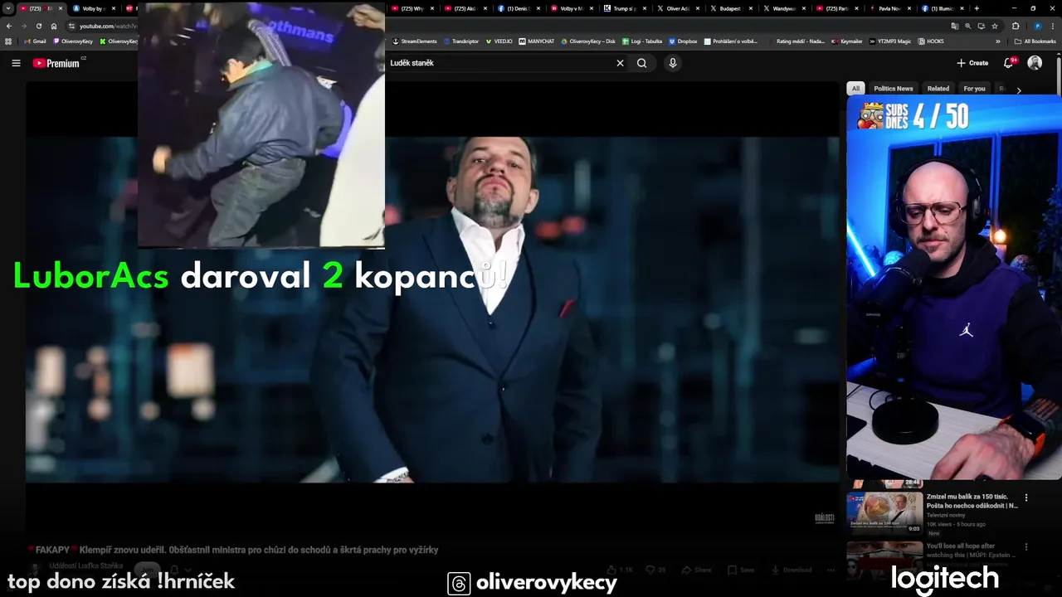Screen dimensions: 1062x597
Task: Open the apps grid in bookmarks bar
Action: pos(8,41)
